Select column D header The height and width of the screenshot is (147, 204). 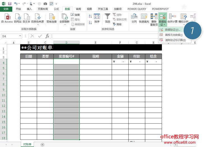pos(66,42)
